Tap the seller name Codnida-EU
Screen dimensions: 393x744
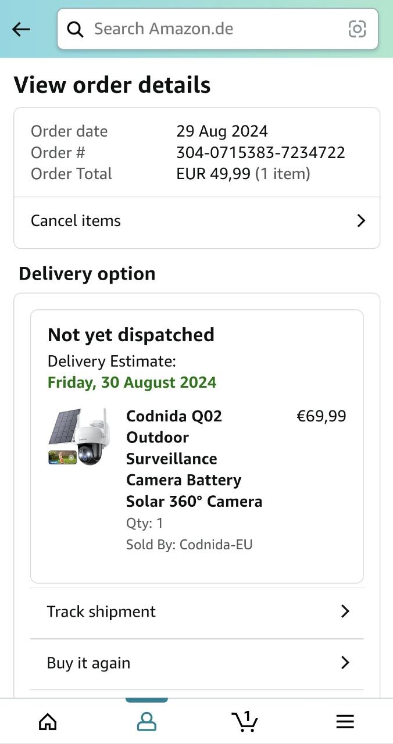216,545
